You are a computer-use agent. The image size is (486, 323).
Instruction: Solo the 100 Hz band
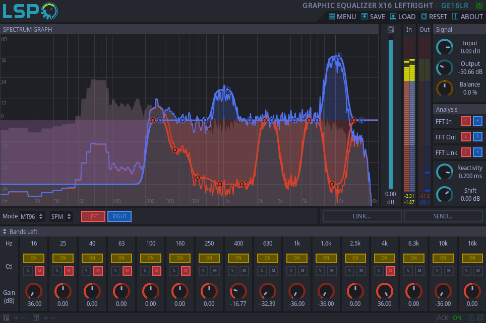tap(145, 271)
